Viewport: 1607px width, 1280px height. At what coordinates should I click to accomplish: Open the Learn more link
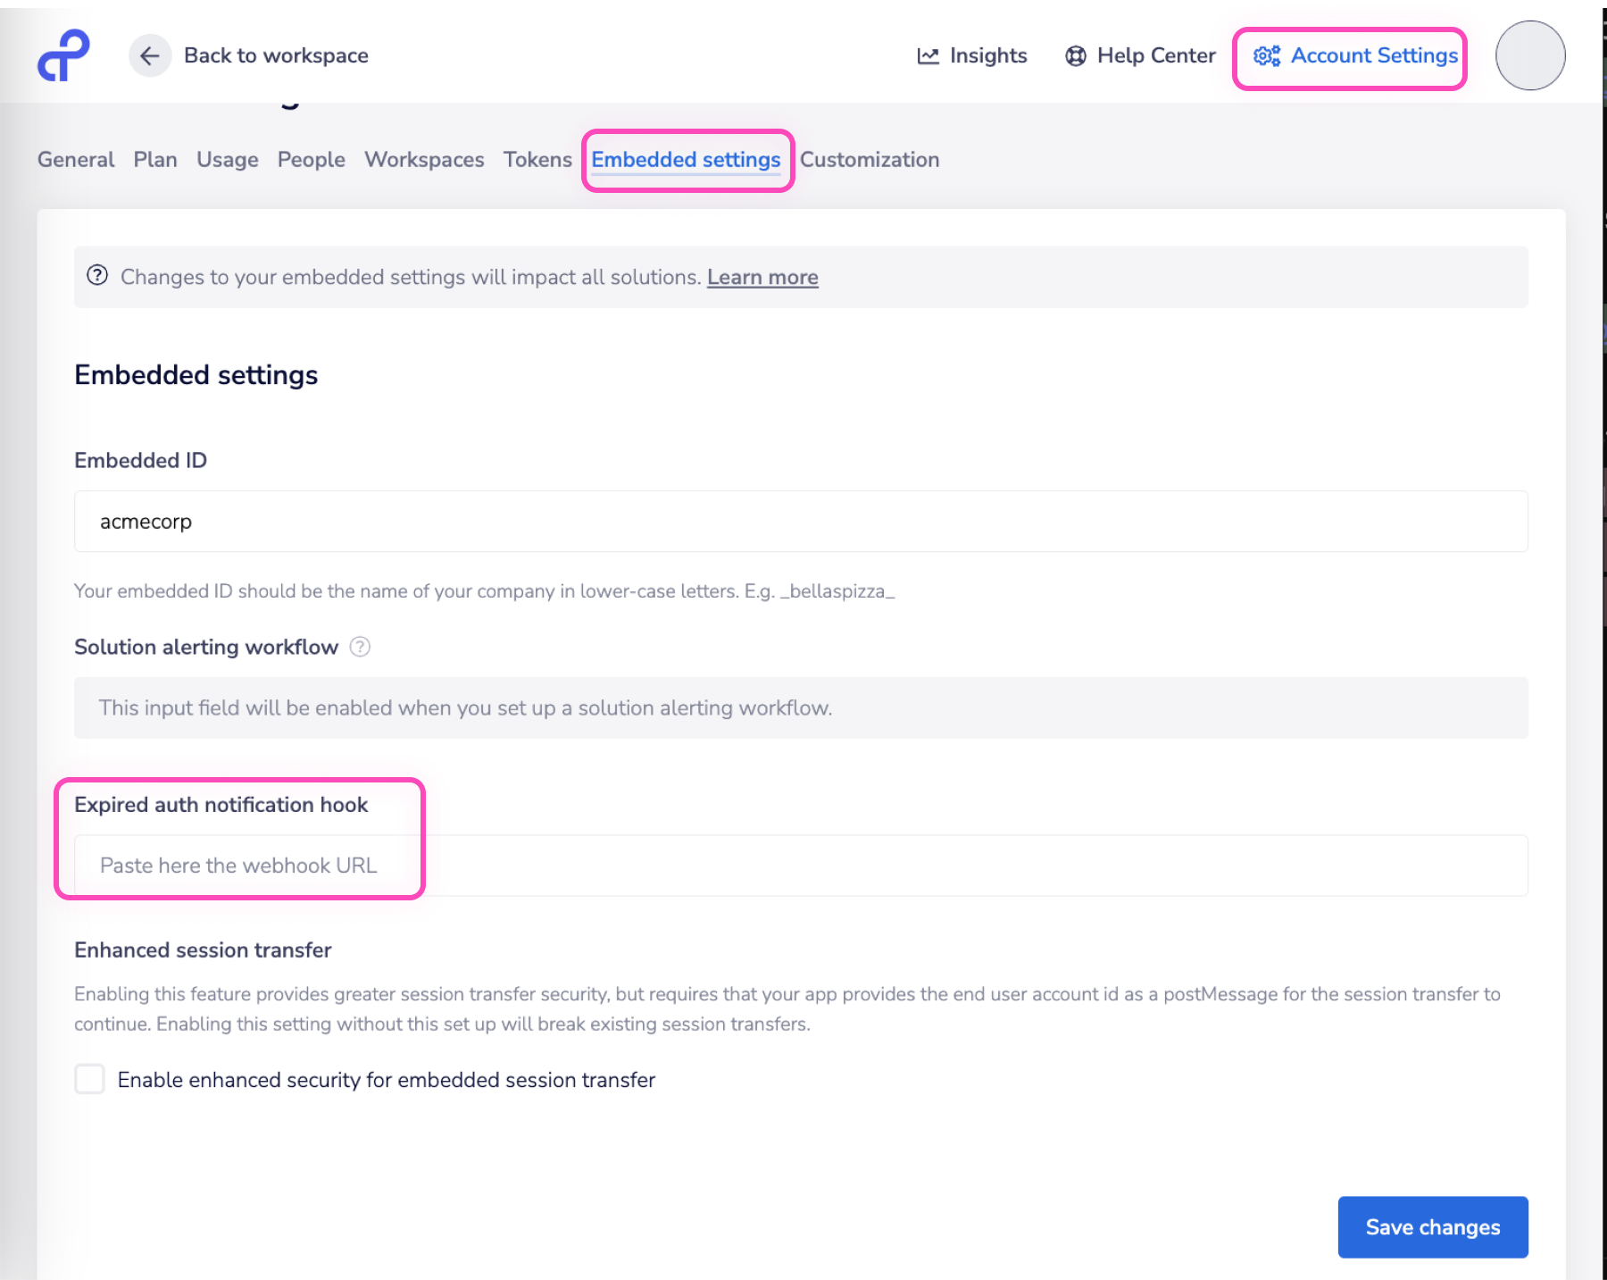coord(762,278)
